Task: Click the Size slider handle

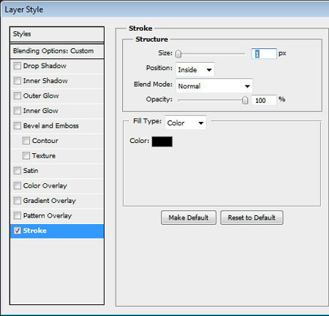Action: pos(178,54)
